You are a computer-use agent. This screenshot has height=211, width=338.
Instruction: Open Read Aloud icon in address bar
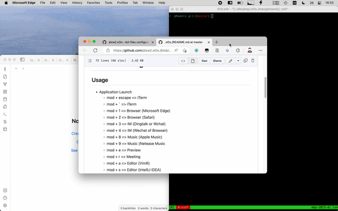176,51
